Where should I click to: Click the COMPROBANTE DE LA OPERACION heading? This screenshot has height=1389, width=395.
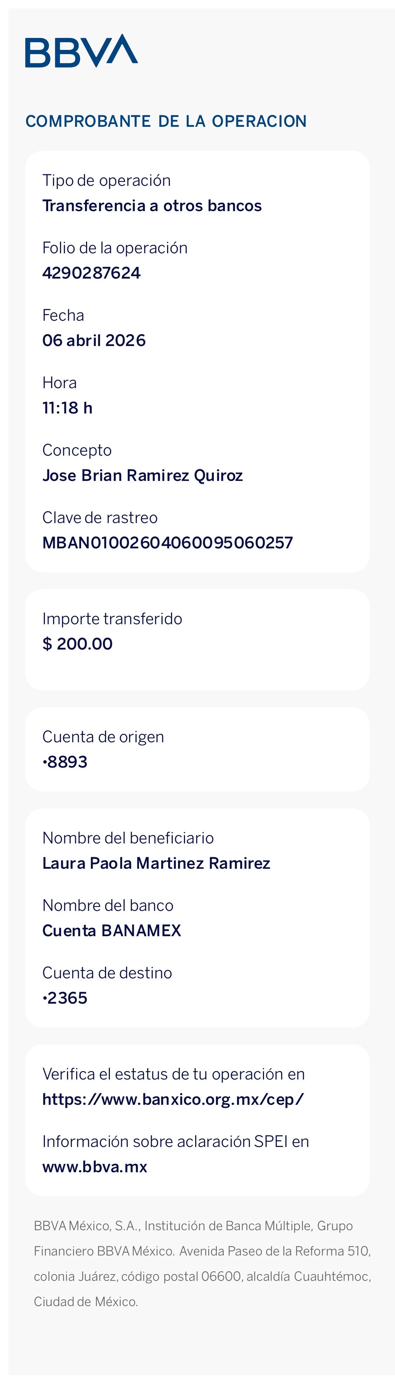pos(166,121)
